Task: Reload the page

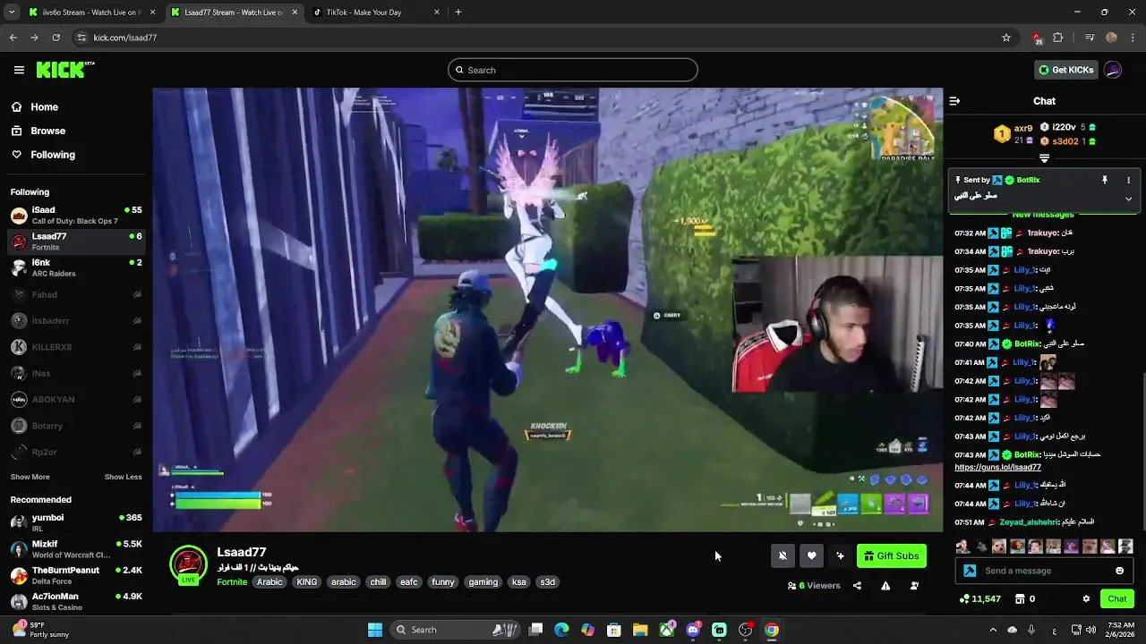Action: point(56,38)
